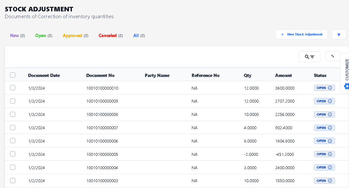Switch to the Canceled tab
The width and height of the screenshot is (349, 188).
[x=108, y=36]
